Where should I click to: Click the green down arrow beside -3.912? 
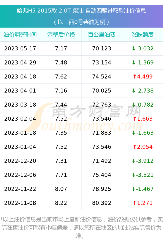(x=134, y=161)
